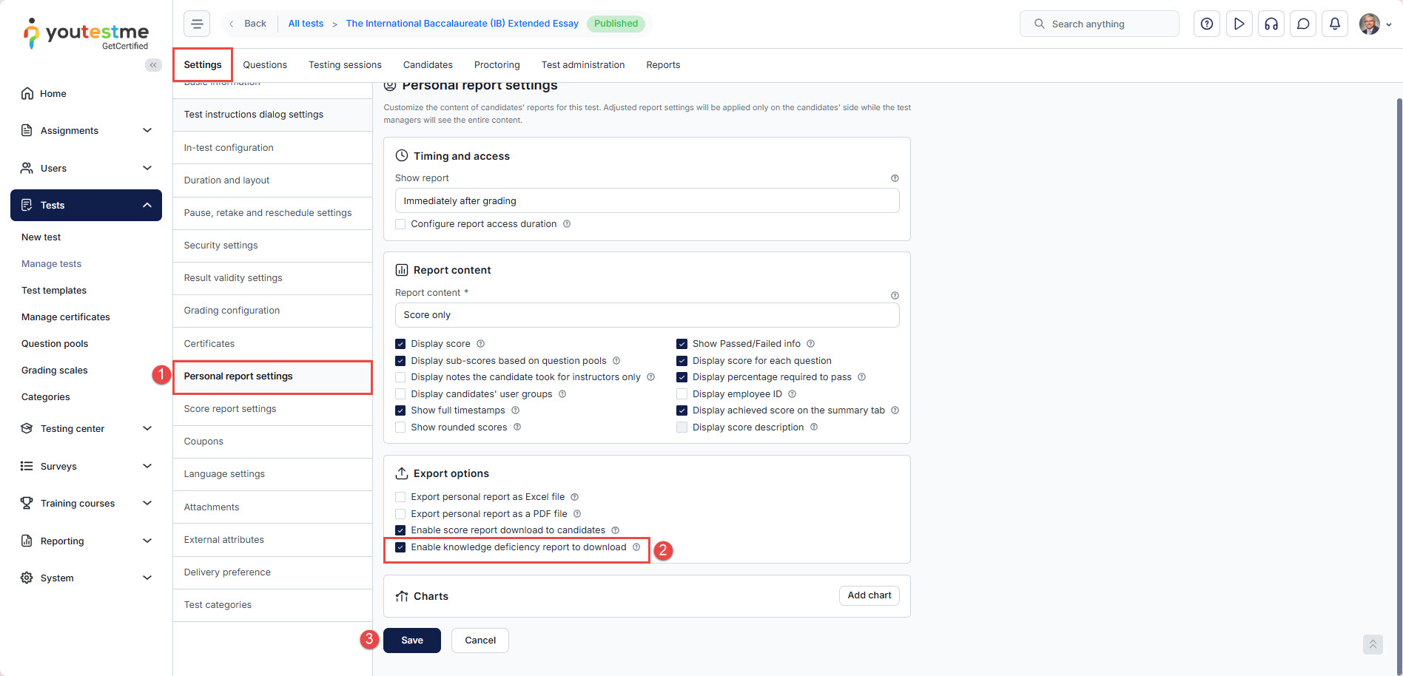1403x676 pixels.
Task: Open the Grading configuration settings section
Action: [x=232, y=311]
